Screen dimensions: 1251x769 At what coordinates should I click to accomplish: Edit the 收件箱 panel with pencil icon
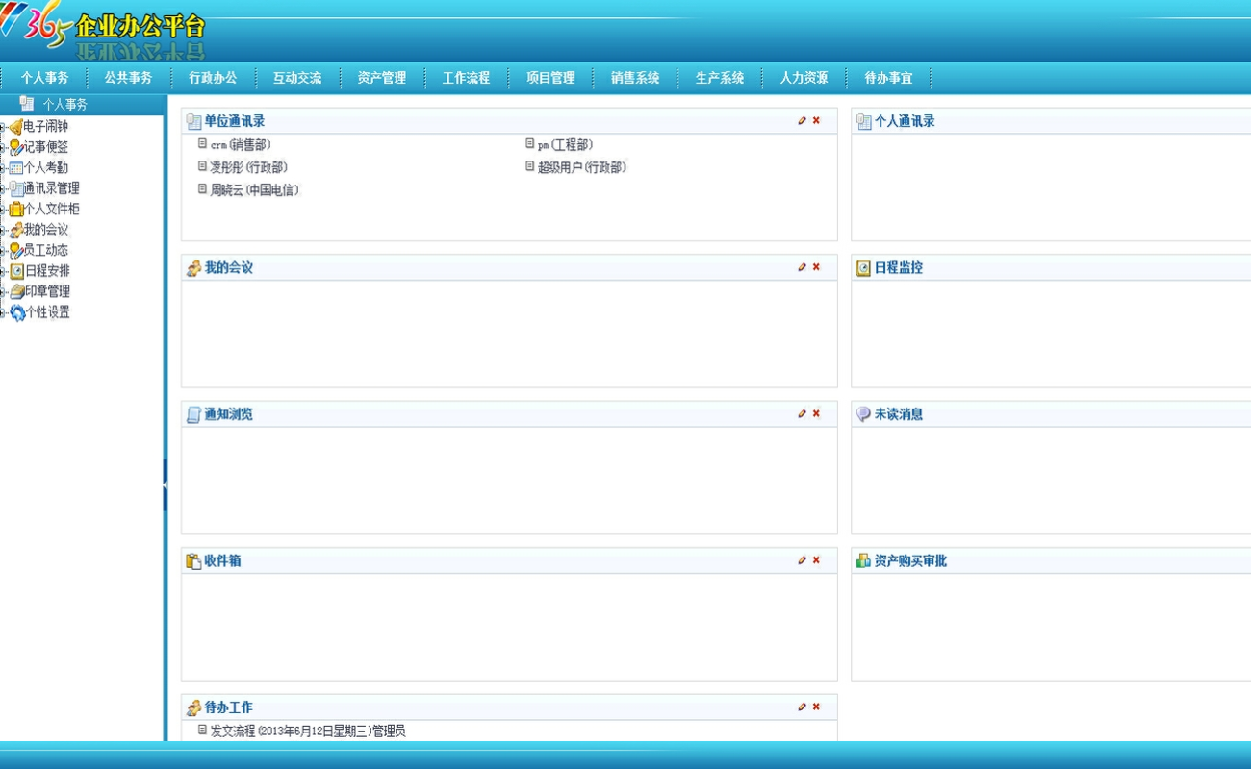(802, 560)
